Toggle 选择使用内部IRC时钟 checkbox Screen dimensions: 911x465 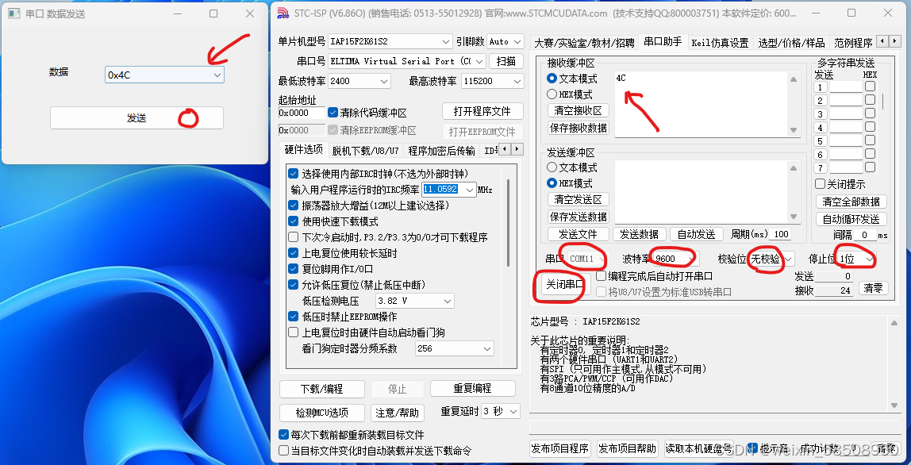pos(294,174)
